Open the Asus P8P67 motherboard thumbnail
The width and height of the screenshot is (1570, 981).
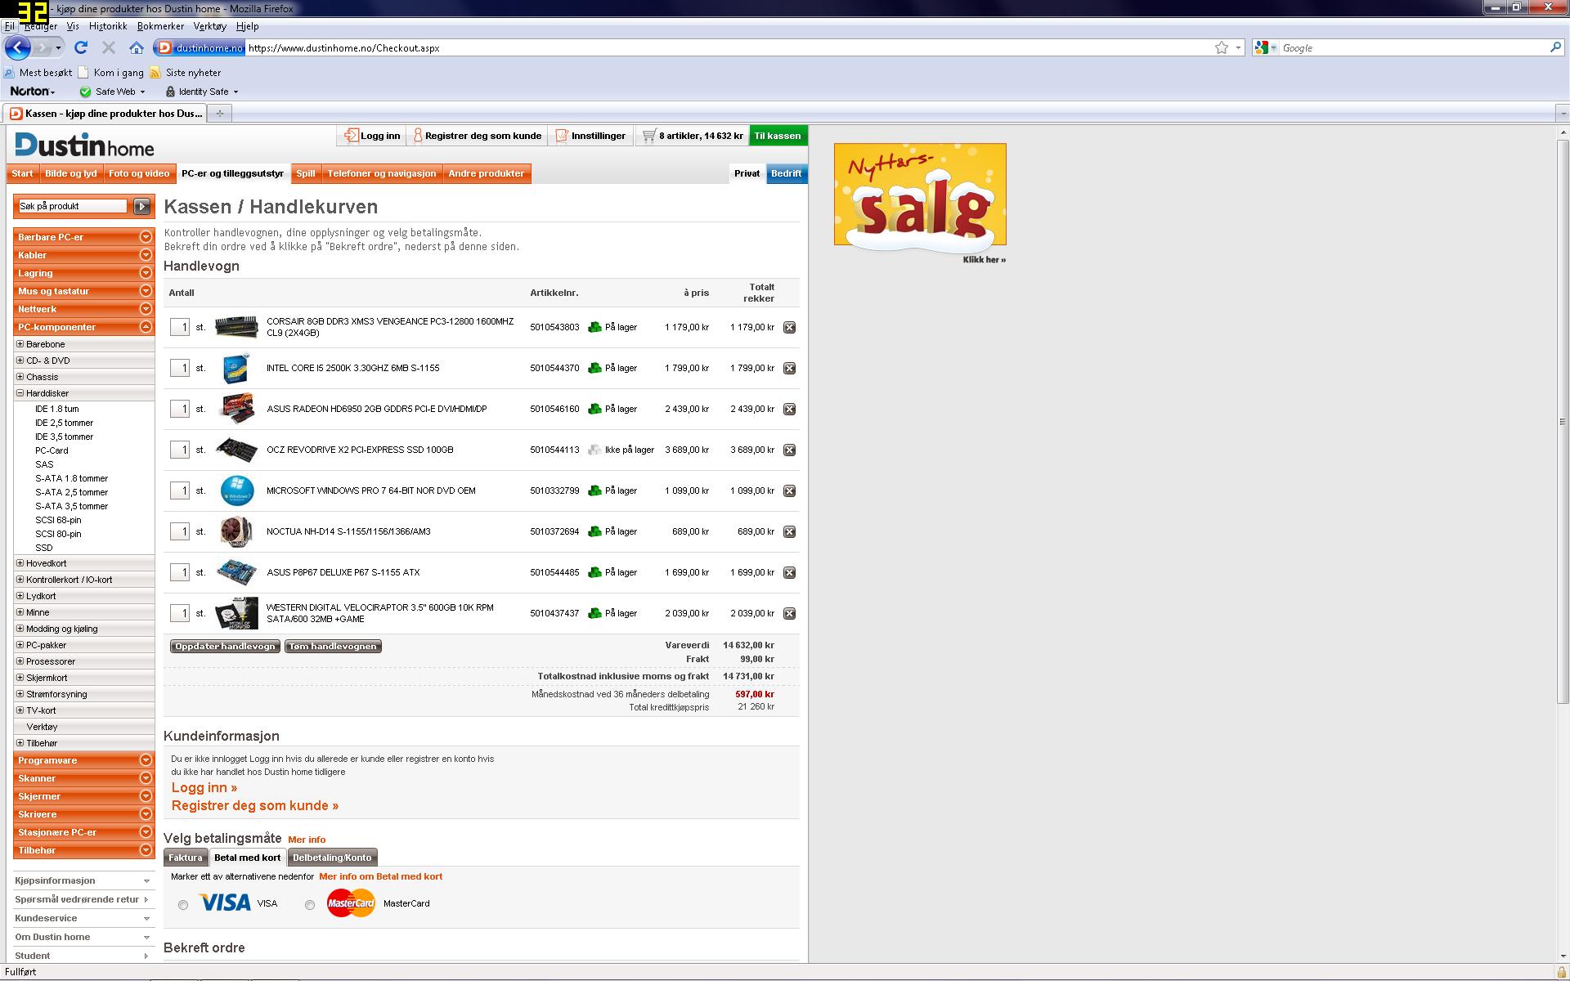click(236, 572)
